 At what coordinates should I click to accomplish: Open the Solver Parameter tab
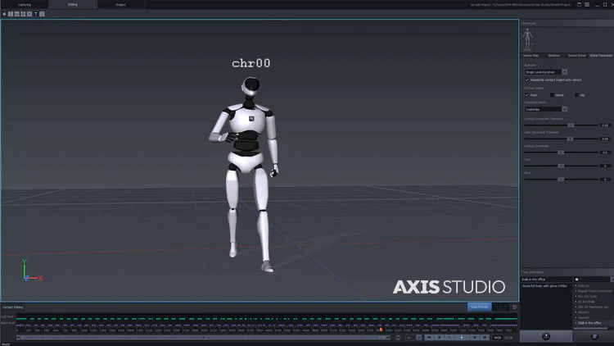click(601, 56)
